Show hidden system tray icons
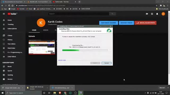 [145, 93]
